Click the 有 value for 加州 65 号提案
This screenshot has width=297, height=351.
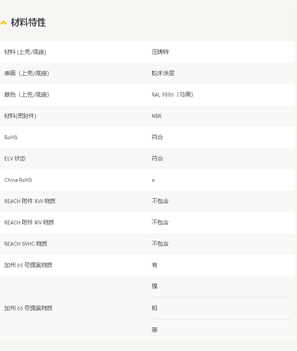pos(154,265)
